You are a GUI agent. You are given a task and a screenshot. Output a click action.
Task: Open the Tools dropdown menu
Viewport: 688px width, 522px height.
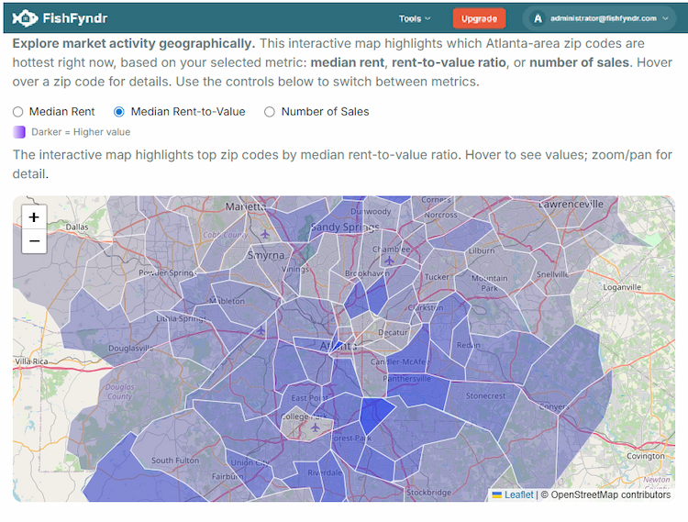415,18
